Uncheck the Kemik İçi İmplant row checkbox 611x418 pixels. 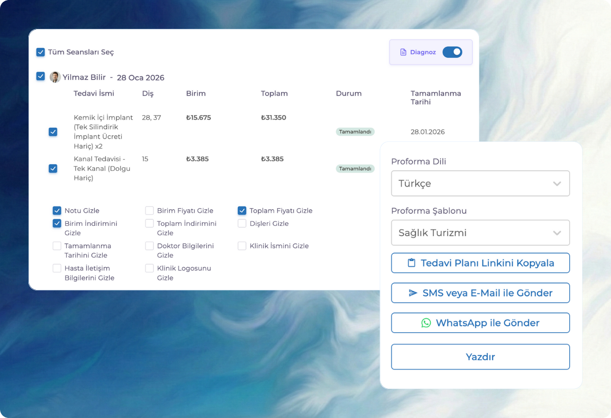click(53, 132)
